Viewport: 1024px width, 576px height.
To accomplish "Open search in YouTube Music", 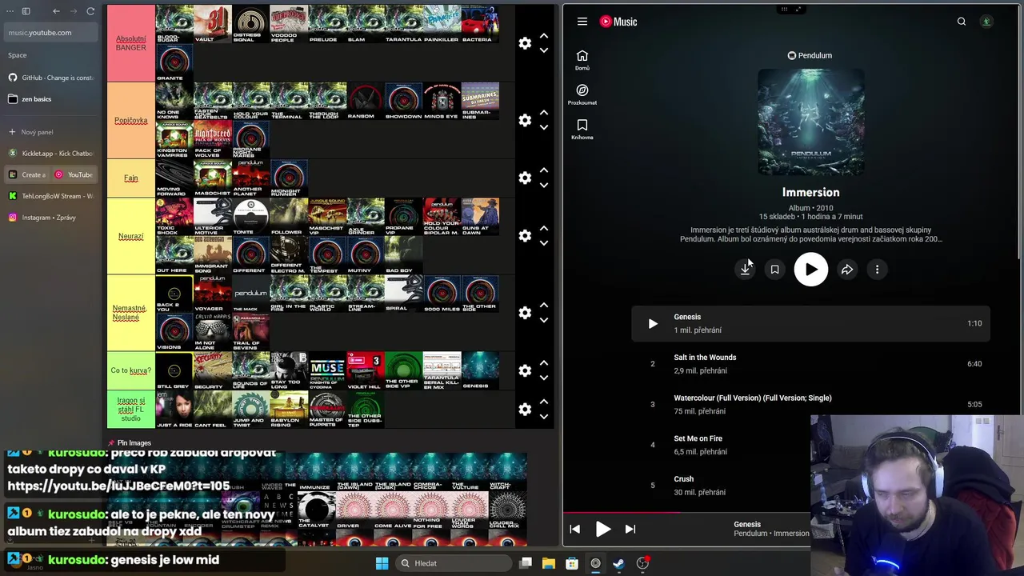I will [x=962, y=22].
